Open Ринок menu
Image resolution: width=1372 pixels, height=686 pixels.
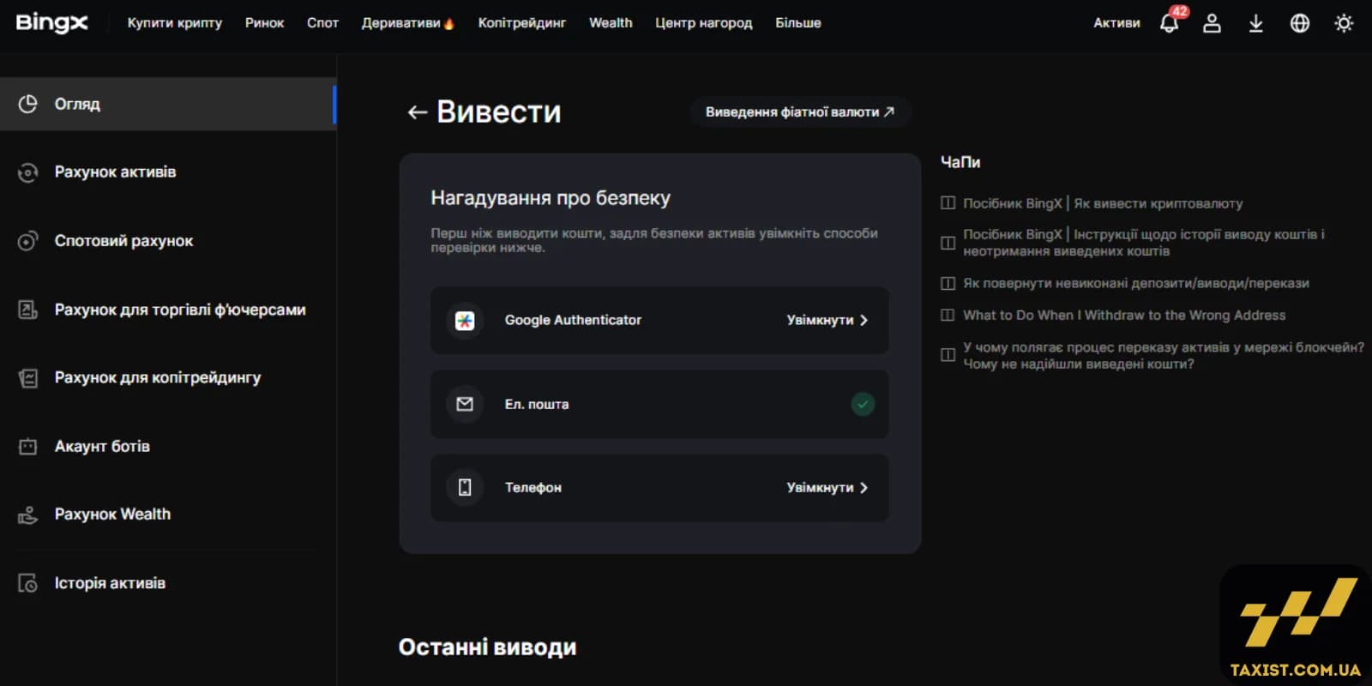click(x=264, y=23)
